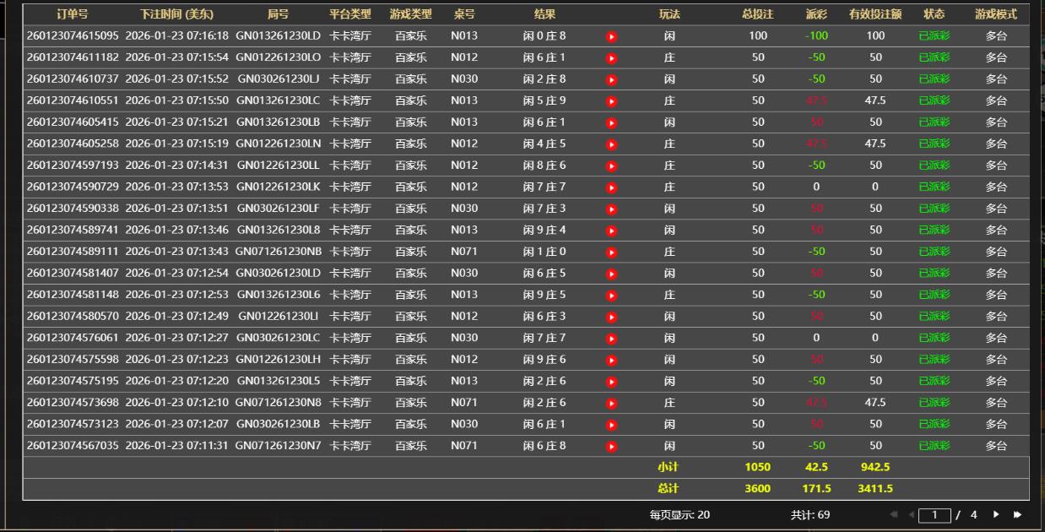
Task: Click the 有效投注额 column header
Action: (x=875, y=14)
